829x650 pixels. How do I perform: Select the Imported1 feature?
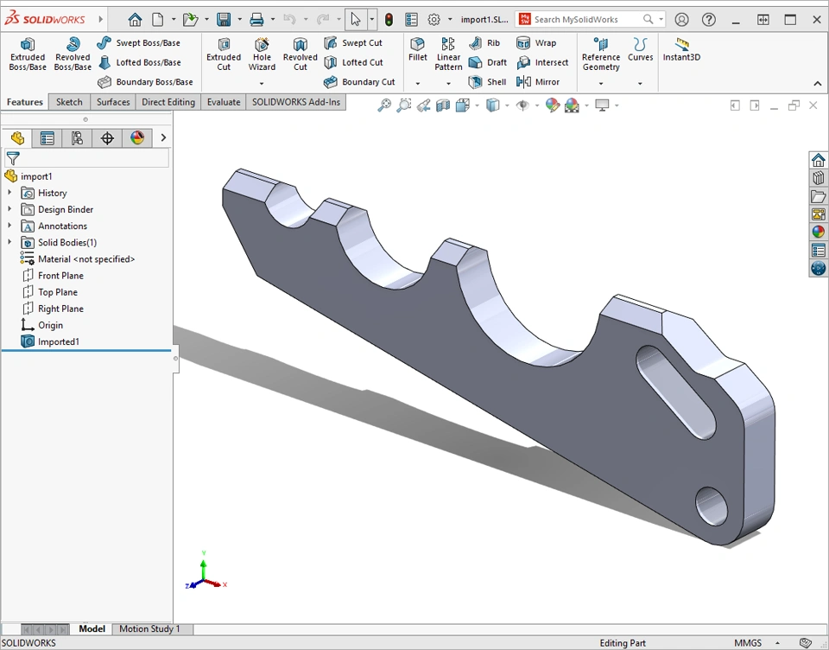[x=50, y=341]
